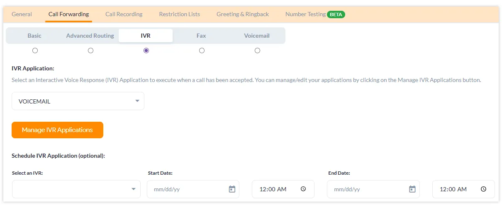502x207 pixels.
Task: Click the clock icon in End time field
Action: pos(483,189)
